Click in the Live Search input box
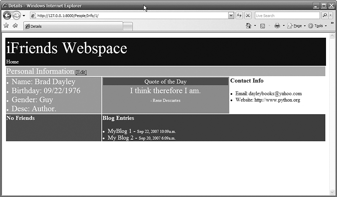 pyautogui.click(x=287, y=15)
